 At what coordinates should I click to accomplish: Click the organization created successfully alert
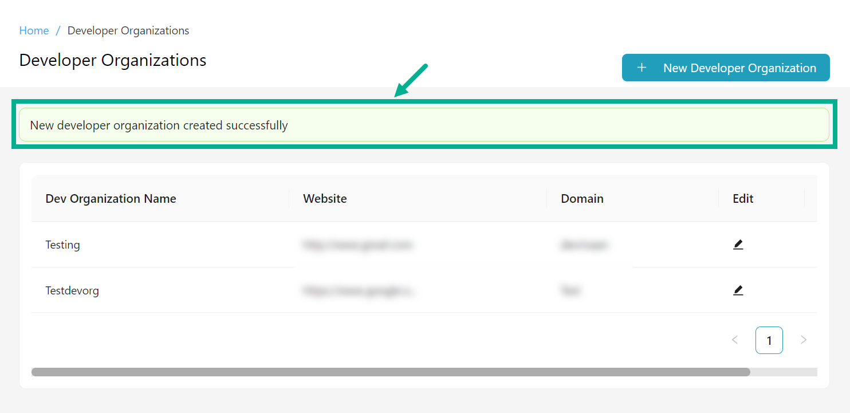424,125
